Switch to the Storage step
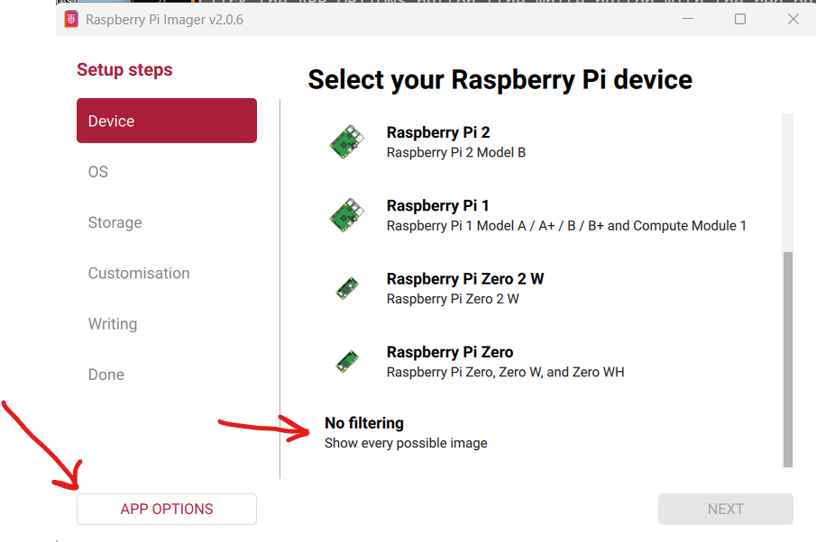Screen dimensions: 816x542 click(115, 222)
